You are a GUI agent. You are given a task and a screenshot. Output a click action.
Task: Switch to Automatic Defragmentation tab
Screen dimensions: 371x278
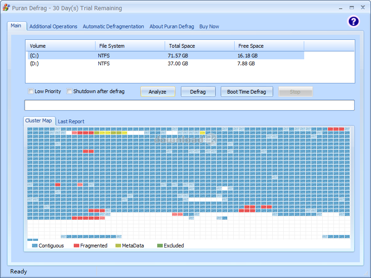point(113,26)
